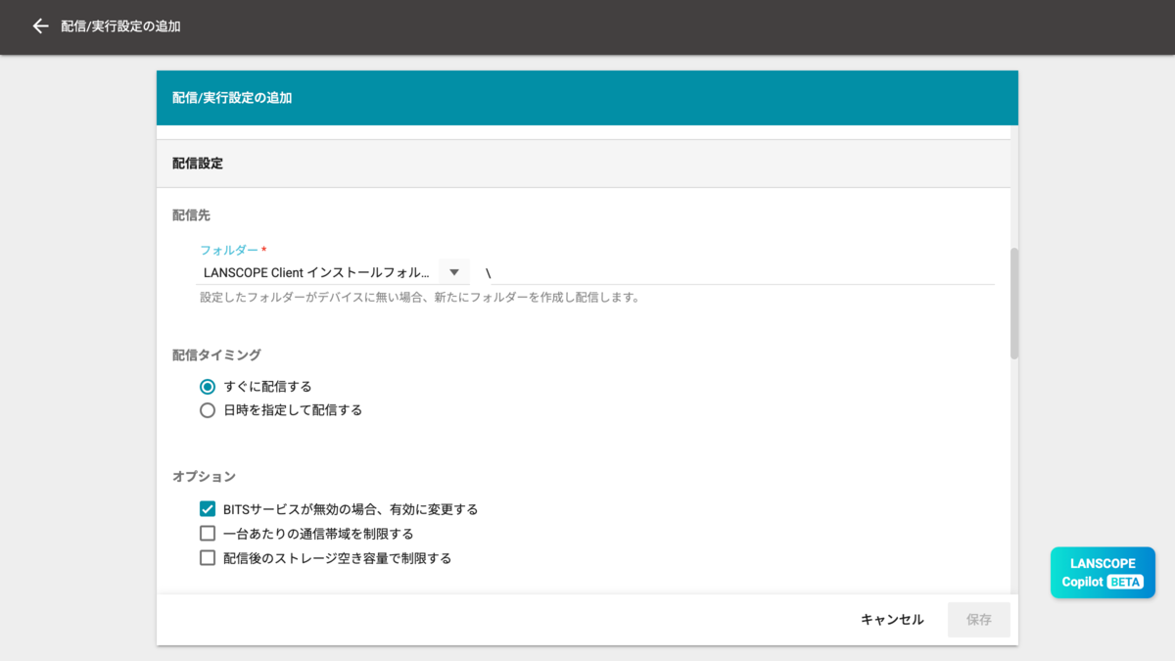Enable 配信後のストレージ空き容量で制限する checkbox

tap(208, 558)
